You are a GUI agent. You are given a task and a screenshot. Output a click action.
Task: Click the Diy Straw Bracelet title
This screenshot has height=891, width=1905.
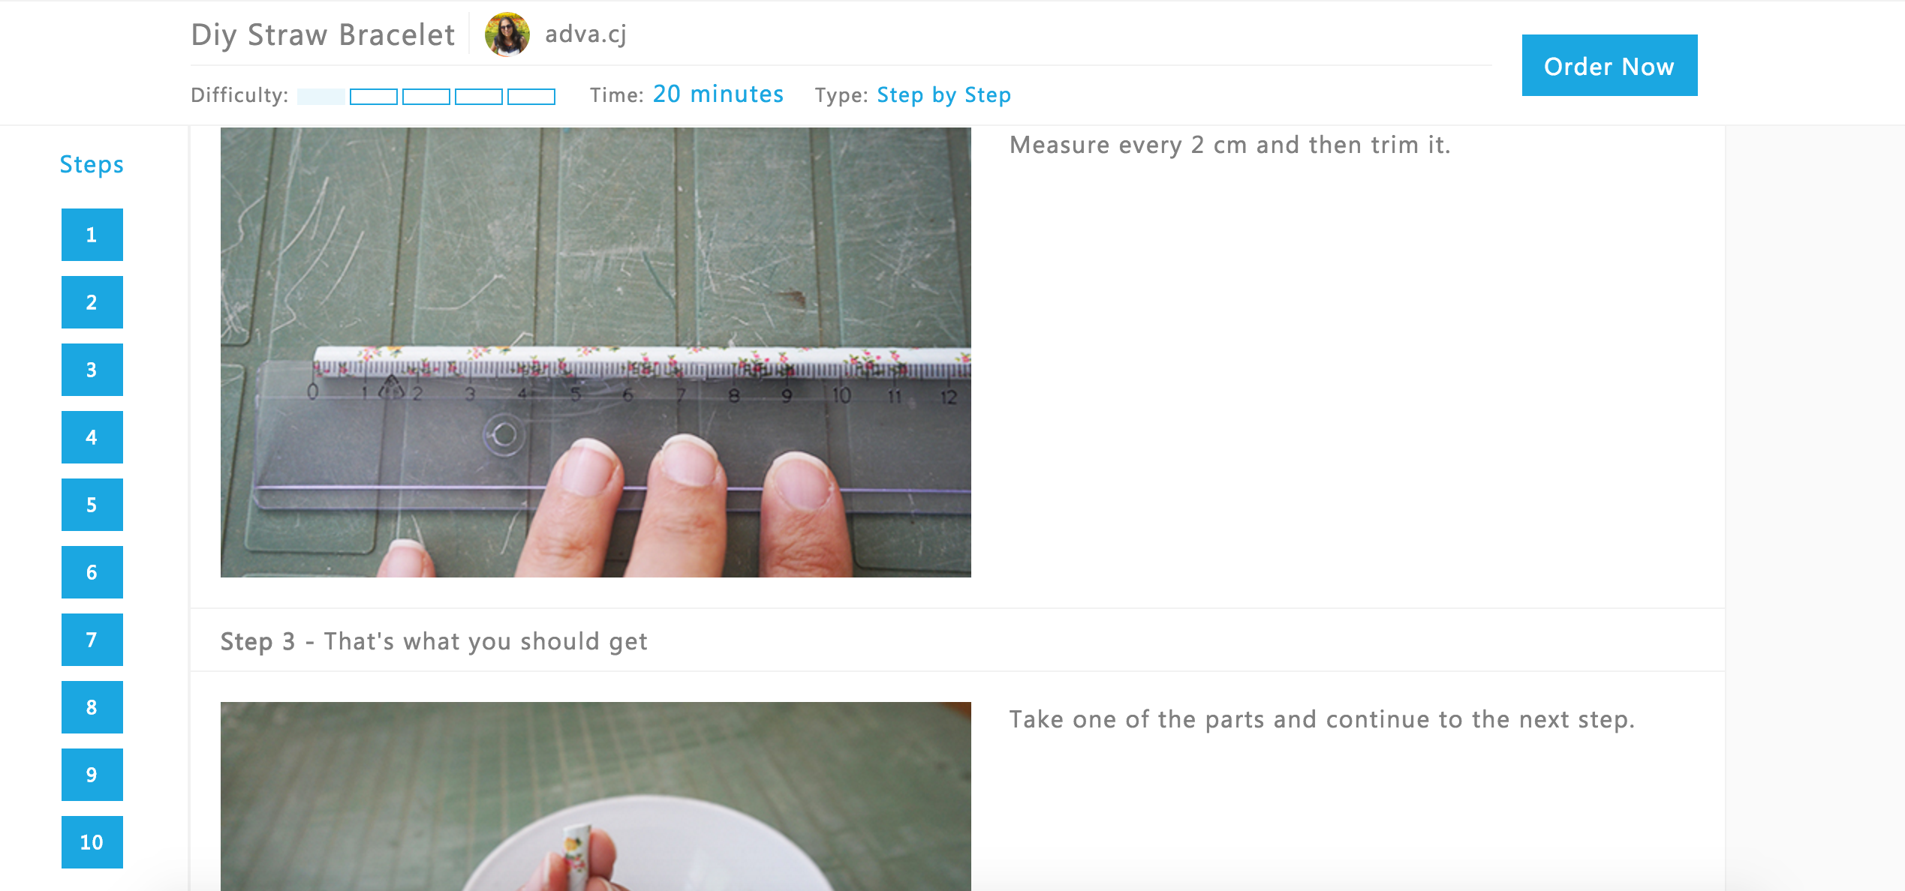click(x=323, y=35)
